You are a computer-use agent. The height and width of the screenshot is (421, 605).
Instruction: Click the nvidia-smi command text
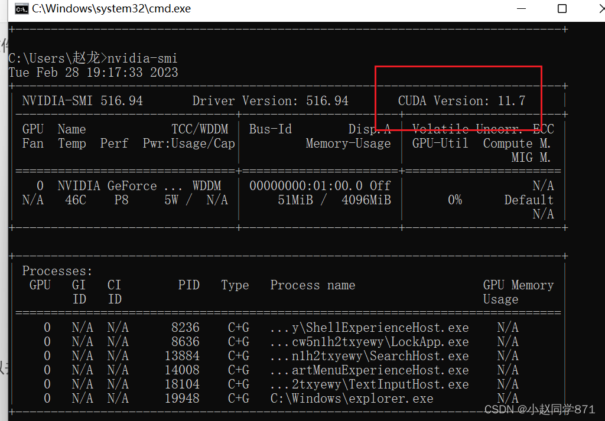click(142, 58)
